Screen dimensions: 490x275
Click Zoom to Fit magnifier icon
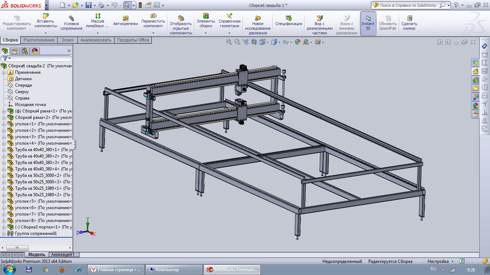(x=229, y=42)
